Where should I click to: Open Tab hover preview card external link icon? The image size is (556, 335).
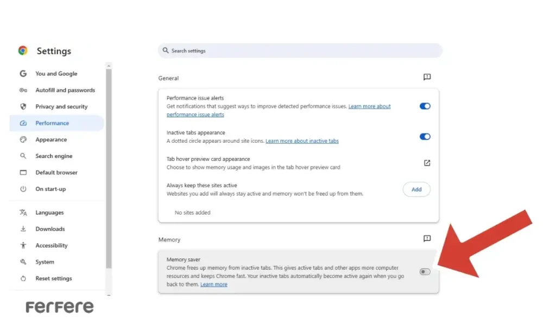tap(427, 163)
